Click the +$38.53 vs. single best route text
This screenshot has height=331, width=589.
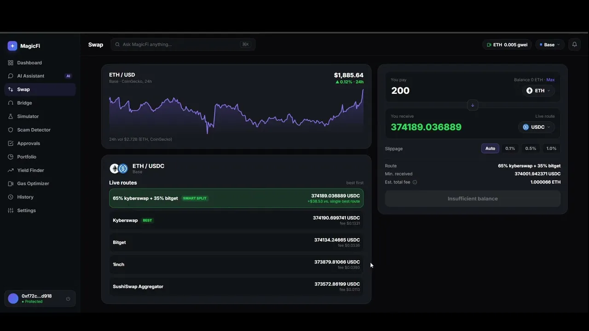(334, 201)
